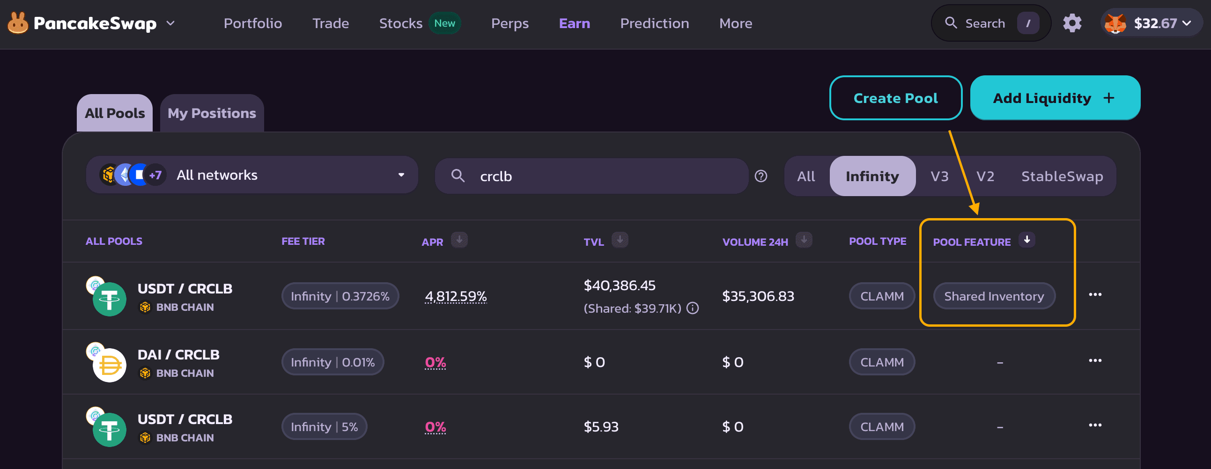The image size is (1211, 469).
Task: Click the plus icon on Add Liquidity
Action: click(1109, 98)
